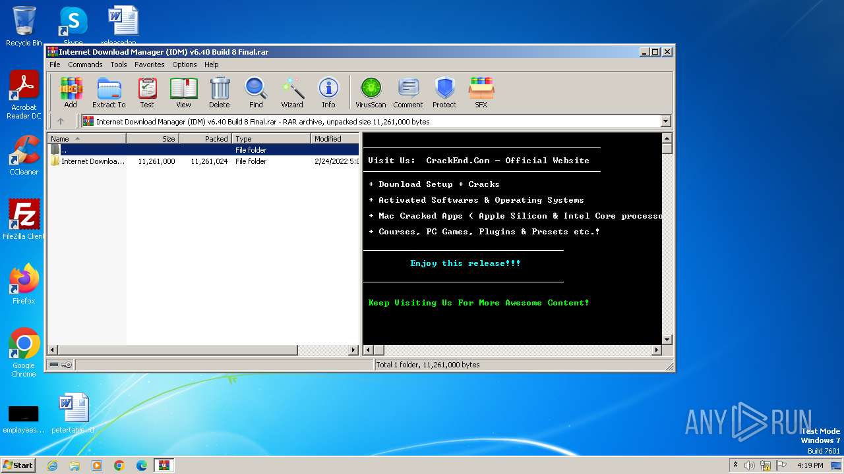This screenshot has width=844, height=474.
Task: Run the Test archive tool
Action: click(147, 92)
